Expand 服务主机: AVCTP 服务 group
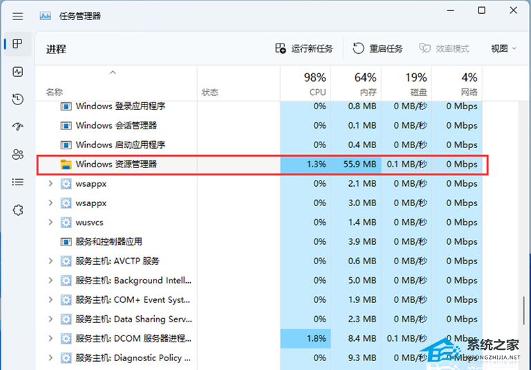The height and width of the screenshot is (370, 531). 50,261
